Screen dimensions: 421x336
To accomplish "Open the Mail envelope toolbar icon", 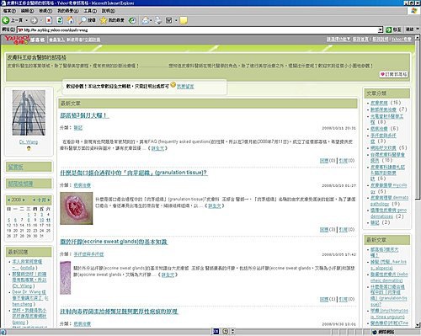I will point(146,20).
